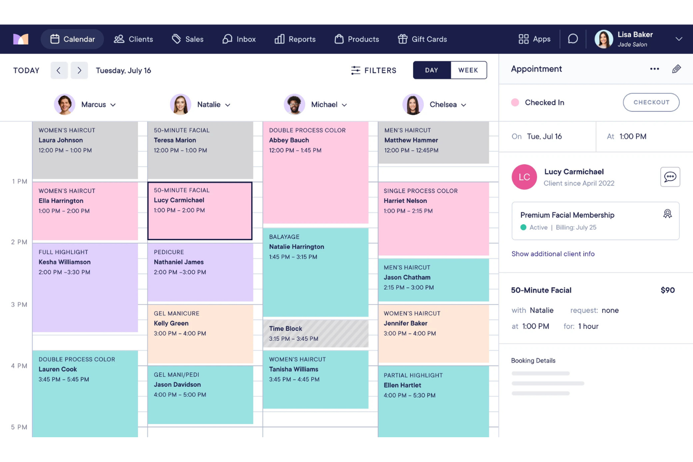693x462 pixels.
Task: Open the Apps grid icon
Action: pos(523,39)
